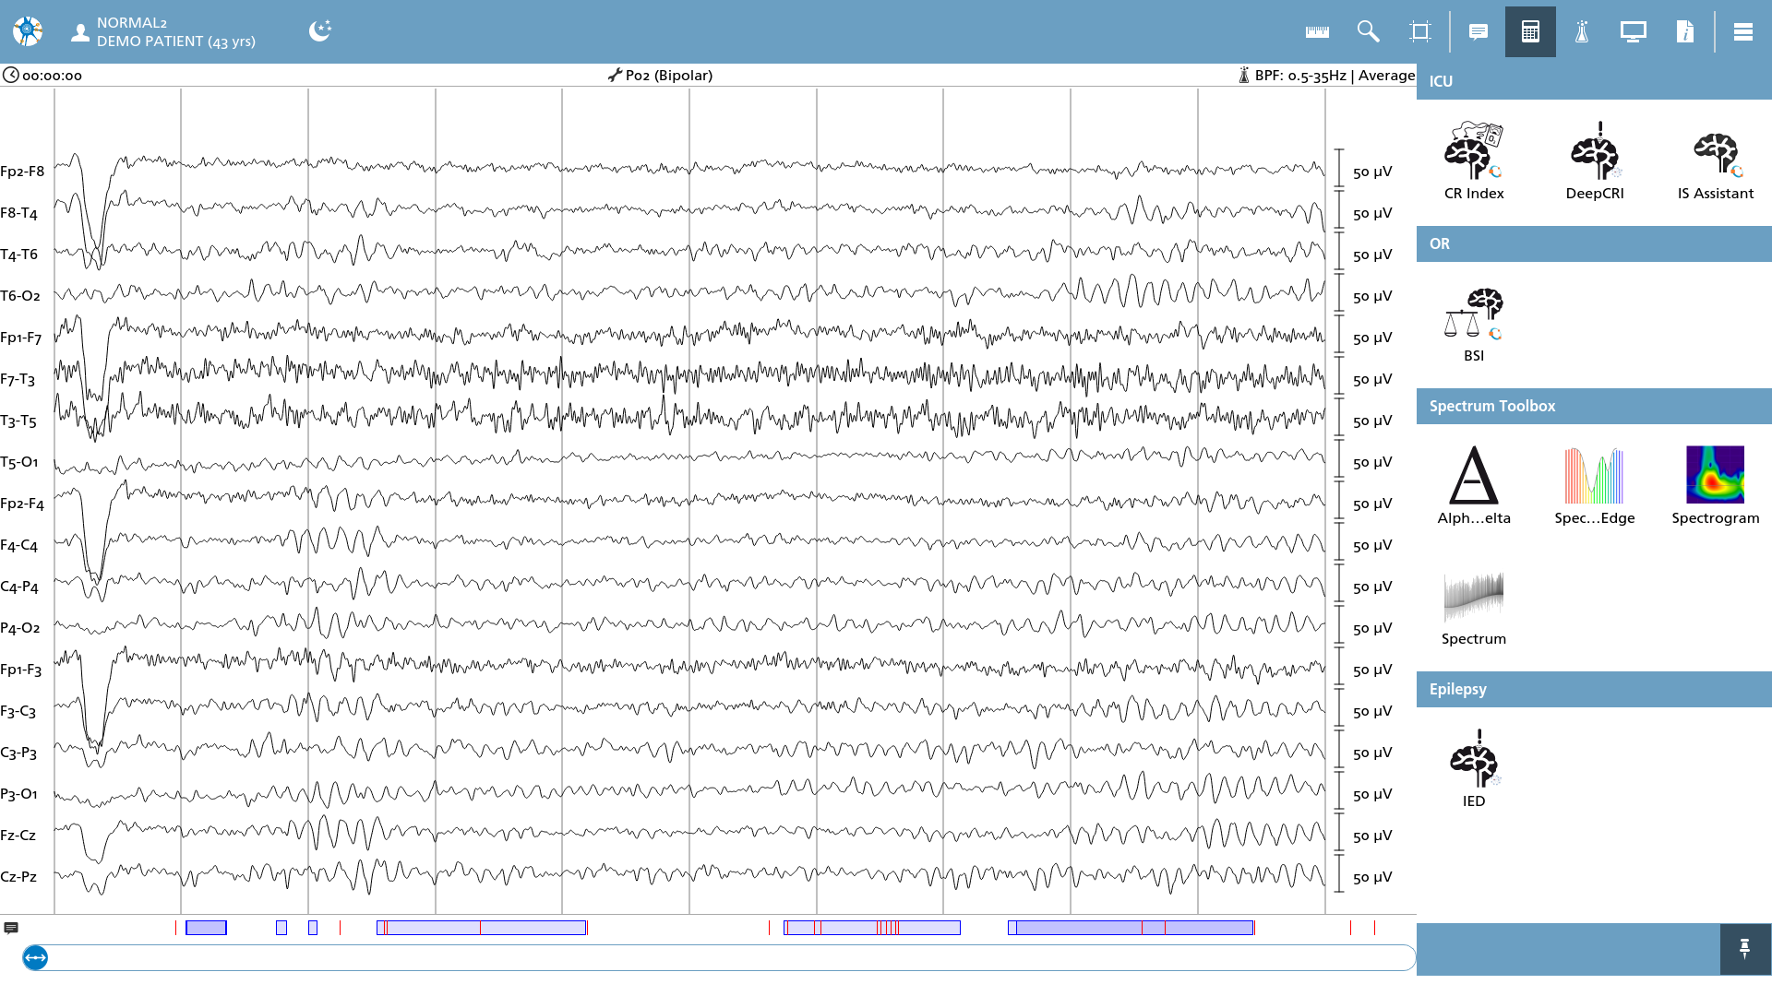The height and width of the screenshot is (996, 1772).
Task: Show the Spectrogram view
Action: coord(1716,485)
